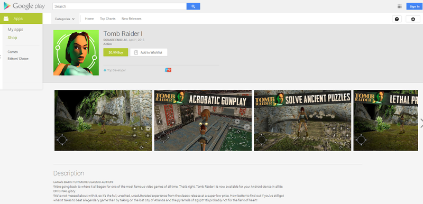The width and height of the screenshot is (423, 204).
Task: Show next screenshots with right chevron
Action: tap(421, 123)
